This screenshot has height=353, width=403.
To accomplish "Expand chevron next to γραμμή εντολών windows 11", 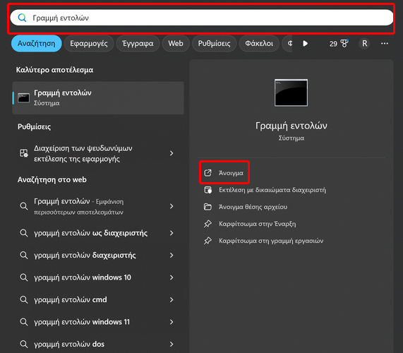I will pos(172,322).
